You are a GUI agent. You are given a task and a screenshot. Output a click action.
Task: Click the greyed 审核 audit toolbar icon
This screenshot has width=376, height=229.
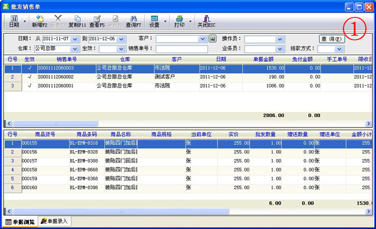115,21
